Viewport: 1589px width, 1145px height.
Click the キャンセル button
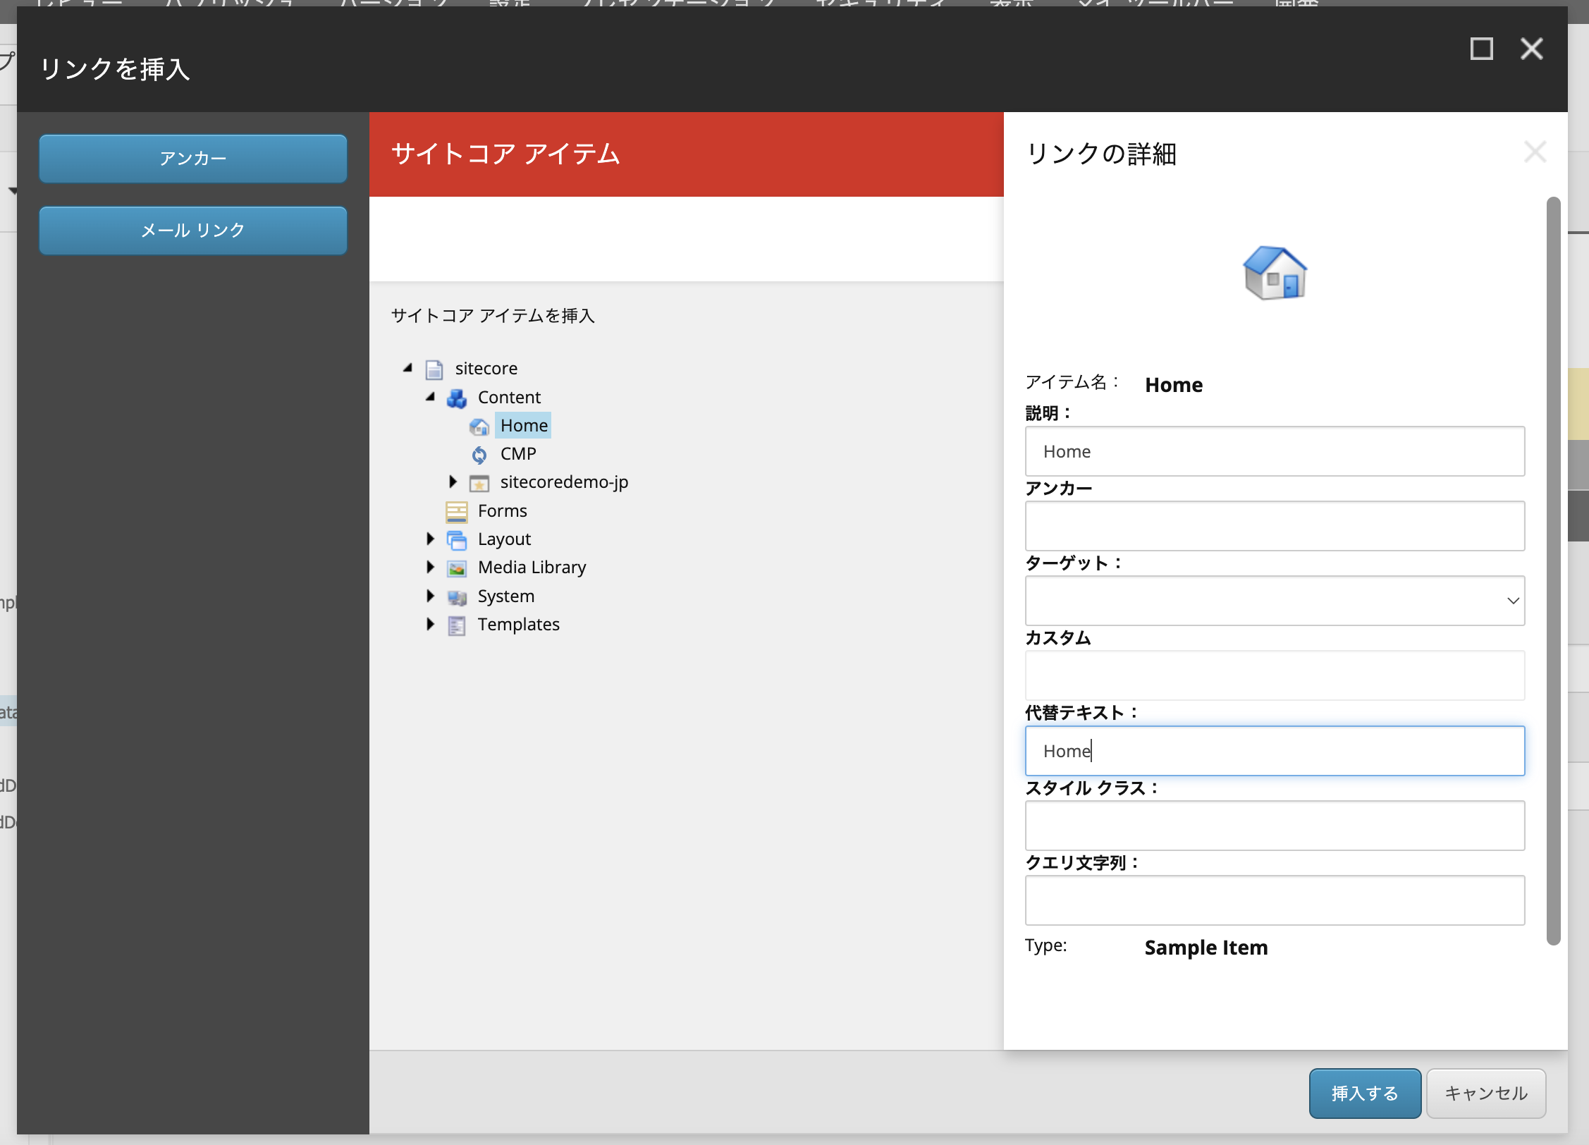coord(1486,1094)
